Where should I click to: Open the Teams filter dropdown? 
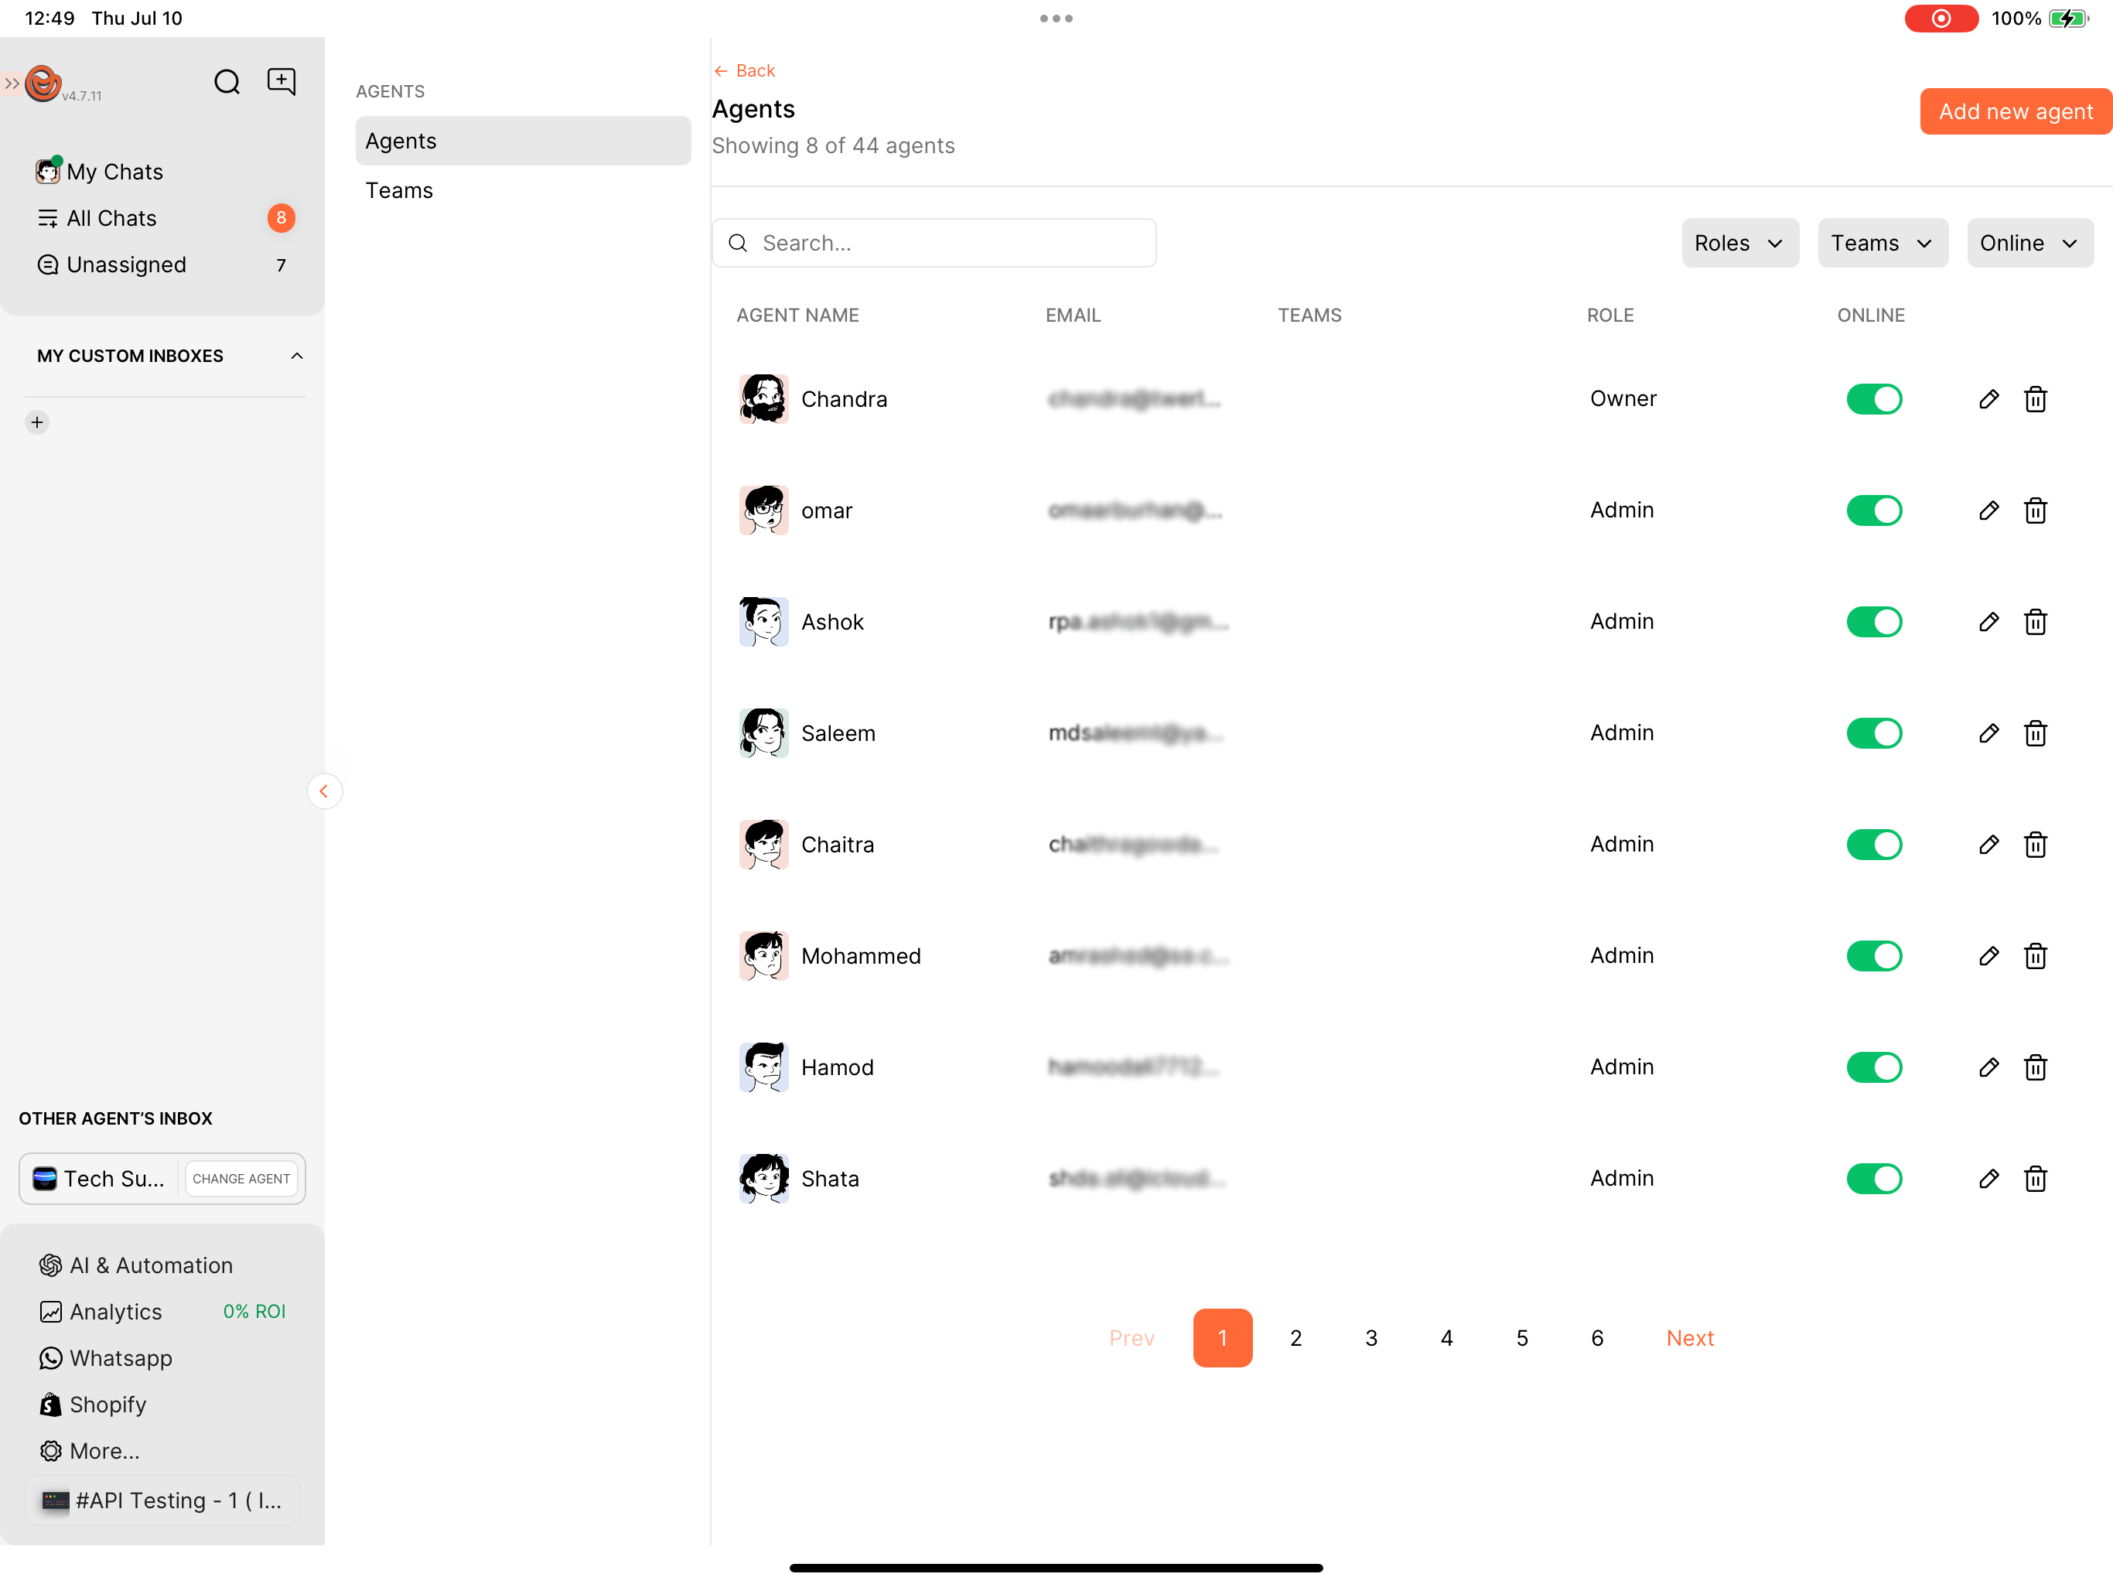[x=1882, y=243]
